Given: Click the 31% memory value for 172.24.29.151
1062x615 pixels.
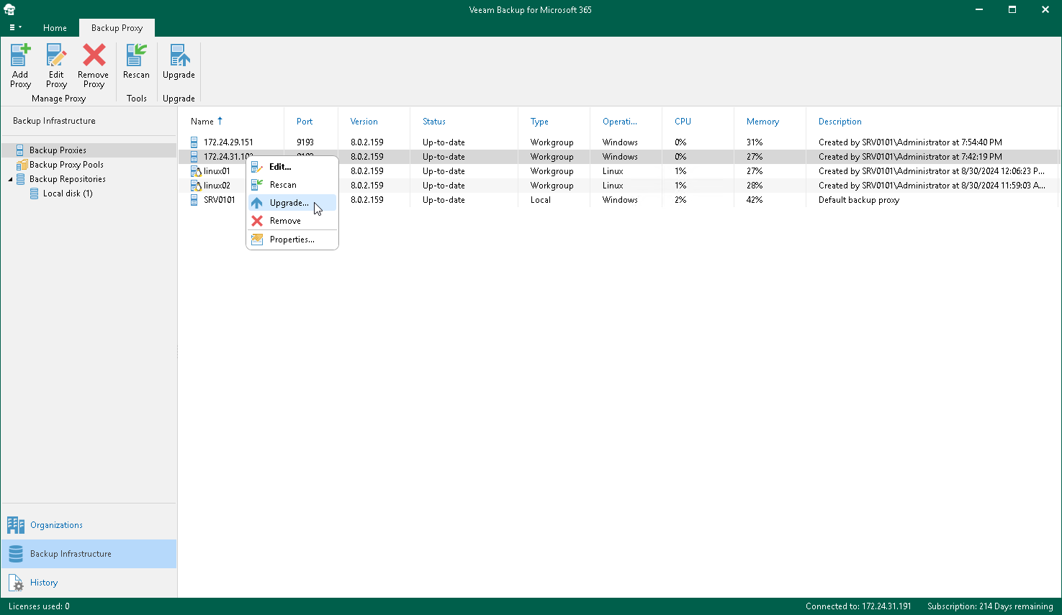Looking at the screenshot, I should pos(755,142).
